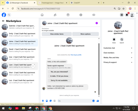
Task: Open the purple conversation information icon
Action: [97, 23]
